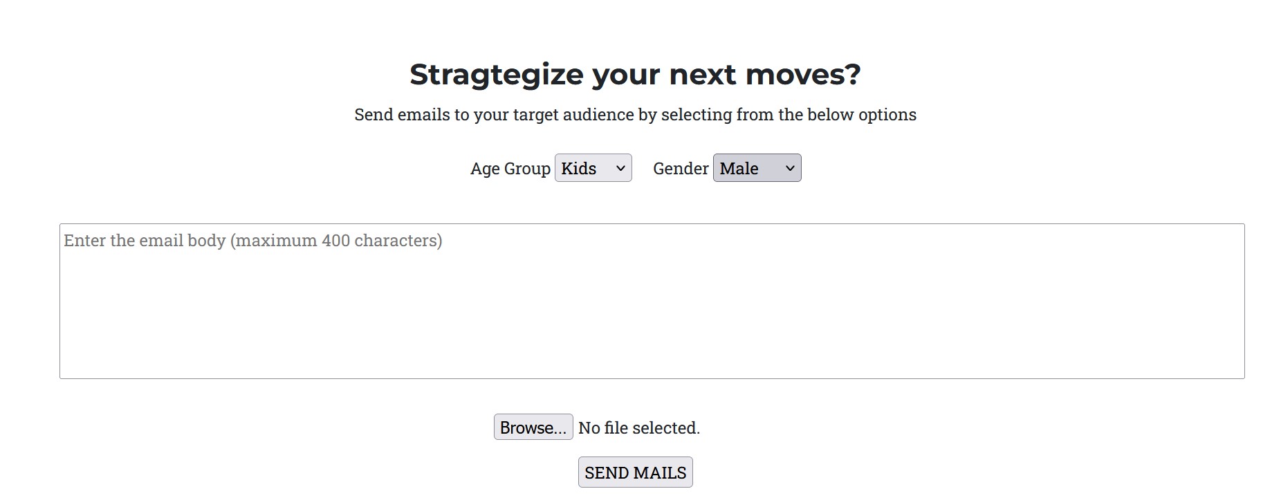
Task: Focus the bottom-right corner of the email textarea
Action: click(1240, 374)
